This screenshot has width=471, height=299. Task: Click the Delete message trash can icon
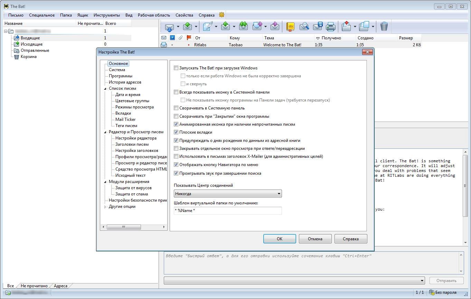pos(384,26)
